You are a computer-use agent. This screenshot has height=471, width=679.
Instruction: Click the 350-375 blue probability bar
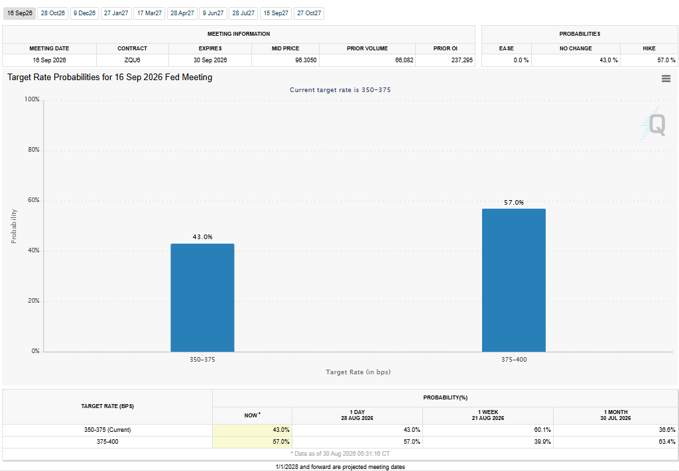pyautogui.click(x=202, y=297)
